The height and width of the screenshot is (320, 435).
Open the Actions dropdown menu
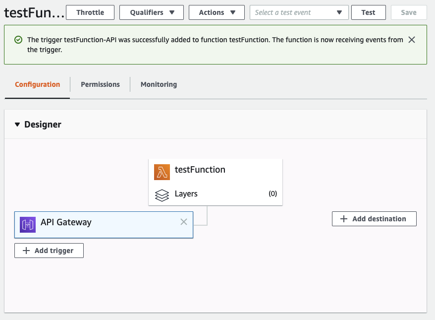click(217, 12)
